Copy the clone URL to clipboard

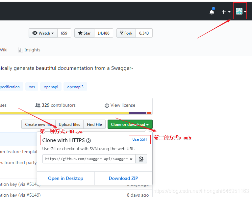tap(141, 159)
